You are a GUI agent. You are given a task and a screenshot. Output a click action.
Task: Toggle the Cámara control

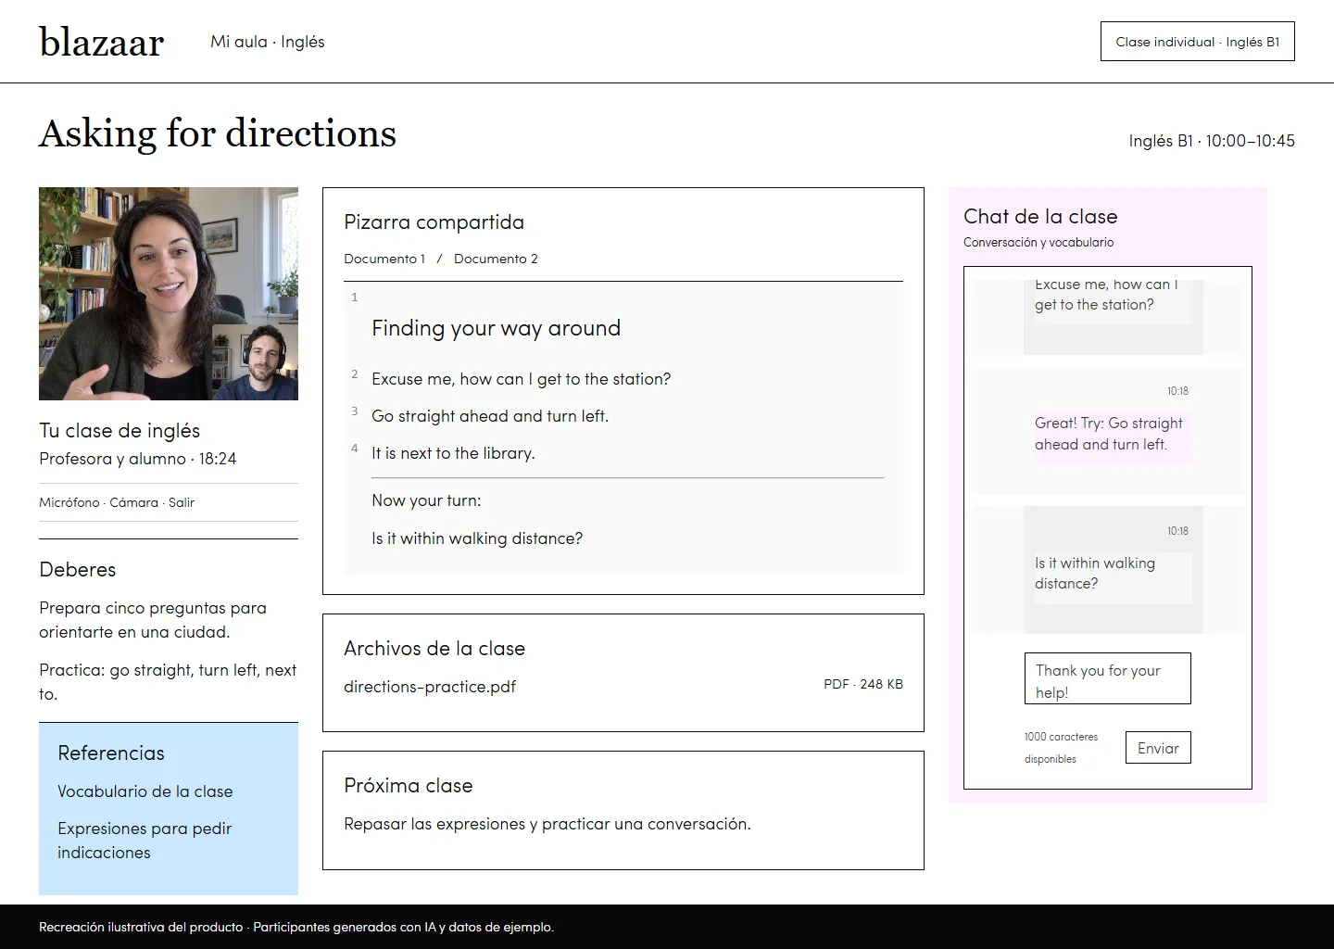(133, 502)
